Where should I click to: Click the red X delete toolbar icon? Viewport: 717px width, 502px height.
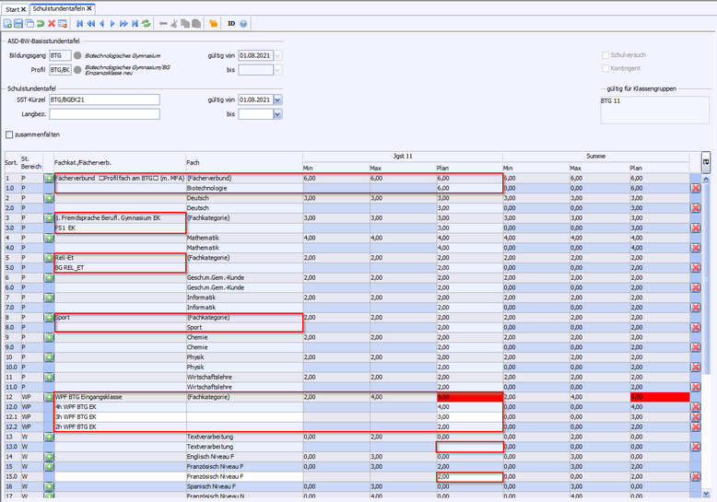52,23
